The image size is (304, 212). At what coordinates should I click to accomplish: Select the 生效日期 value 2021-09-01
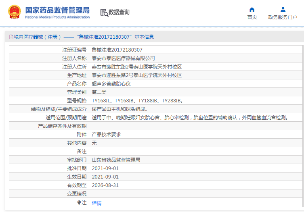tap(105, 177)
